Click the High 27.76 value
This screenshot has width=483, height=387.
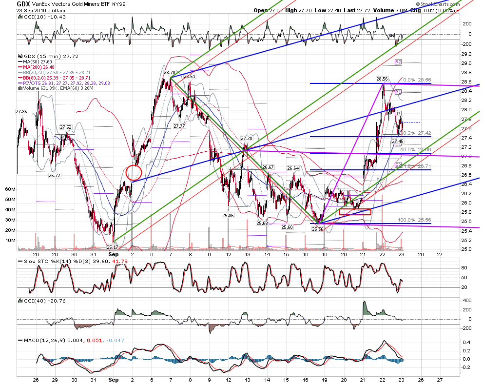298,10
